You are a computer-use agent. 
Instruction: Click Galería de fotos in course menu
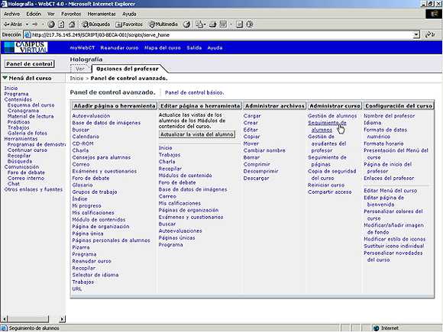coord(27,133)
